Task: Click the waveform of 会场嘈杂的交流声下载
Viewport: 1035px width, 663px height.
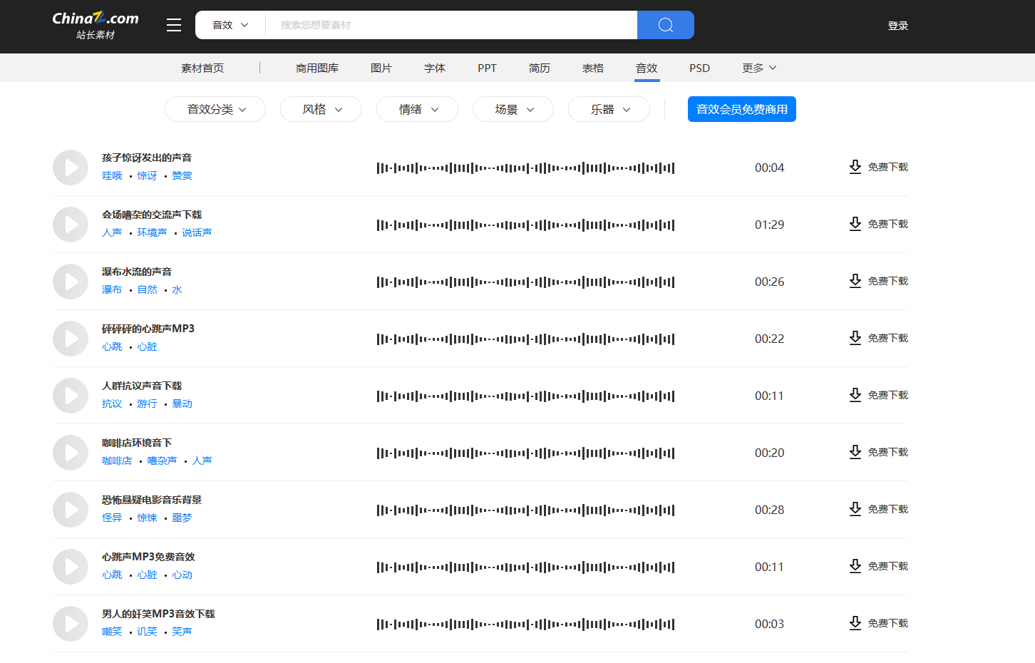Action: click(525, 225)
